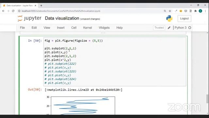
Task: Click the commented plt.subplot(222) line
Action: coord(60,64)
